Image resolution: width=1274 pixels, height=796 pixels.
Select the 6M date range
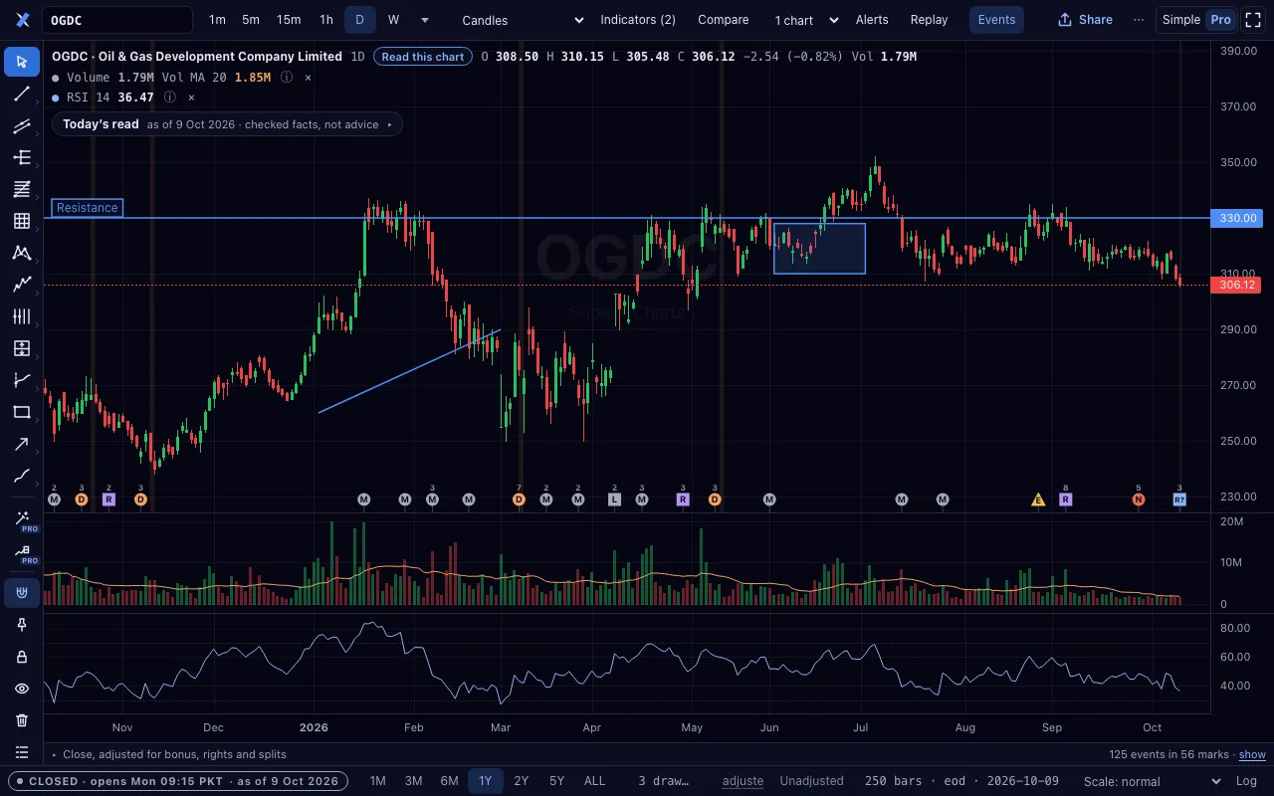(x=449, y=781)
